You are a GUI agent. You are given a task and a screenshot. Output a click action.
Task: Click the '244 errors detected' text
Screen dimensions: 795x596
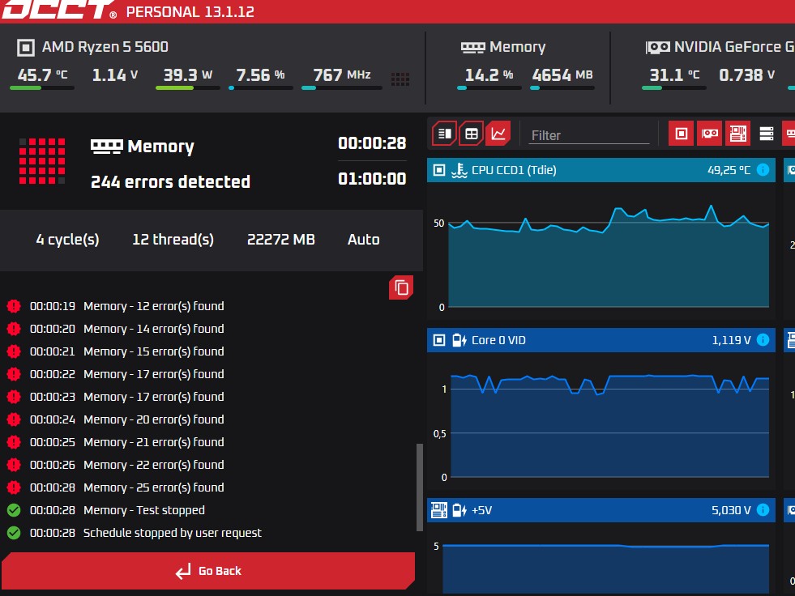click(x=170, y=182)
